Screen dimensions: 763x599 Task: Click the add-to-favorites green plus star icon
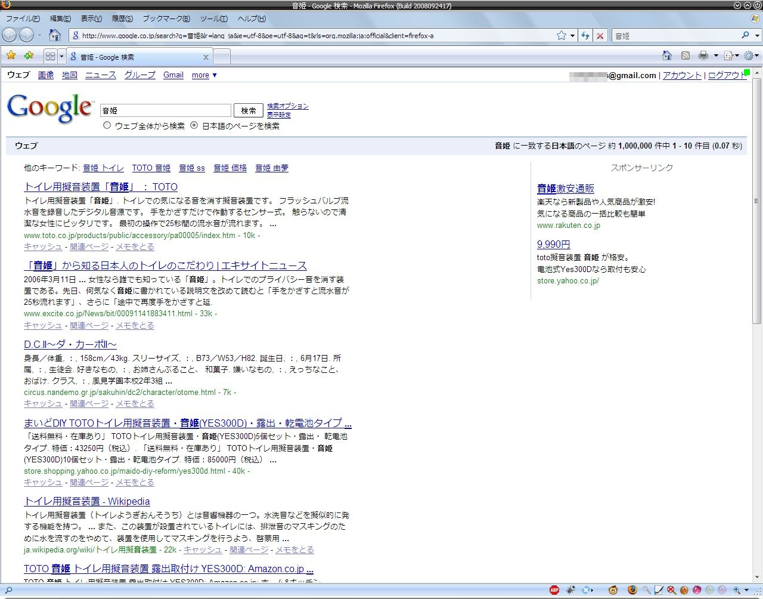click(29, 56)
